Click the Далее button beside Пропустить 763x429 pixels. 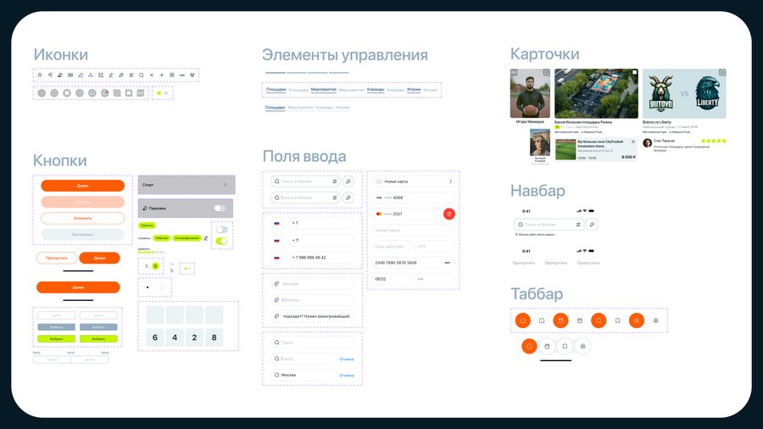click(x=99, y=258)
